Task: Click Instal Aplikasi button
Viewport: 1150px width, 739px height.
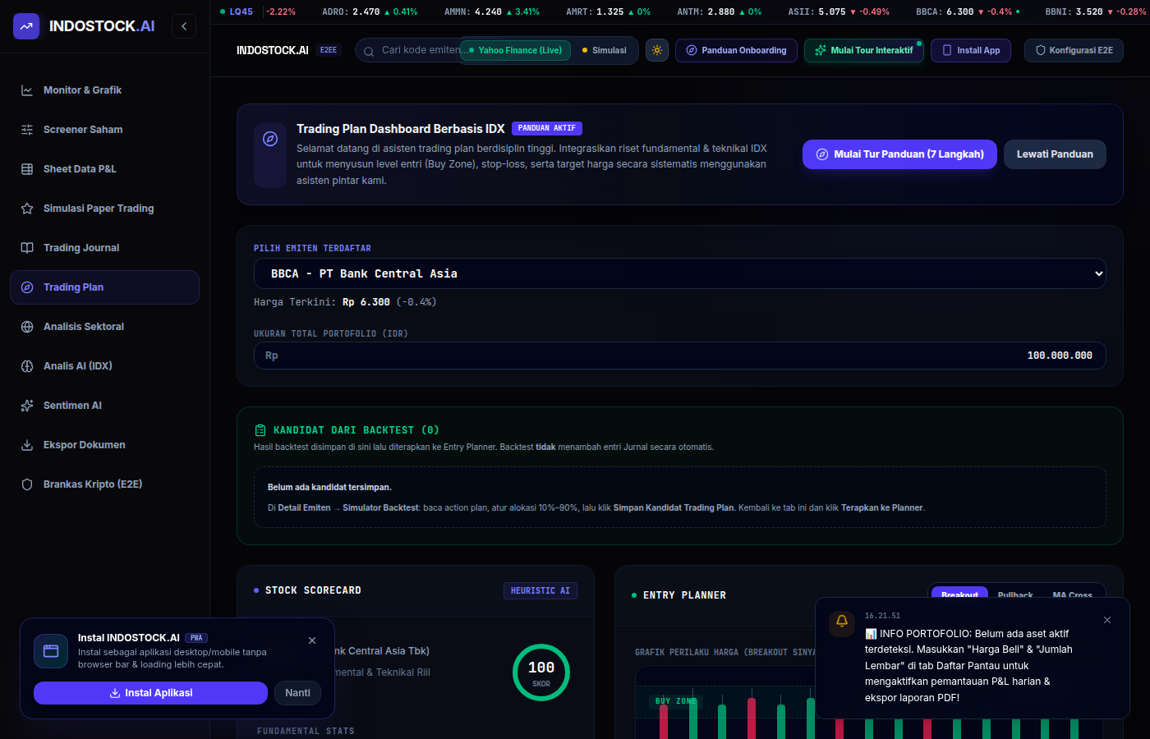Action: point(150,693)
